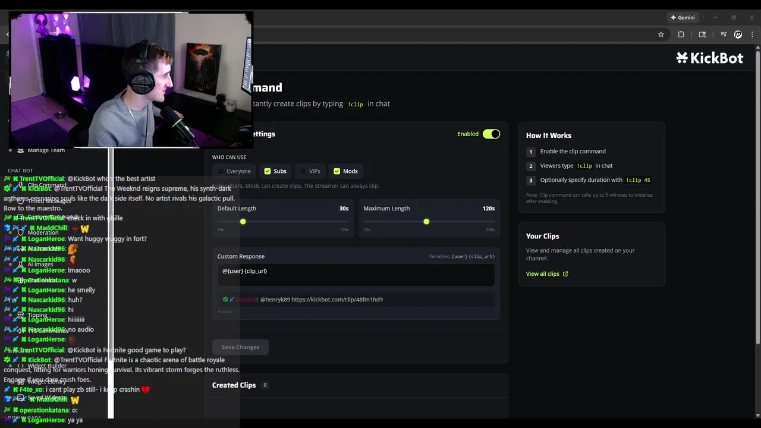Uncheck the Mods permission checkbox
The width and height of the screenshot is (761, 428).
pyautogui.click(x=337, y=171)
